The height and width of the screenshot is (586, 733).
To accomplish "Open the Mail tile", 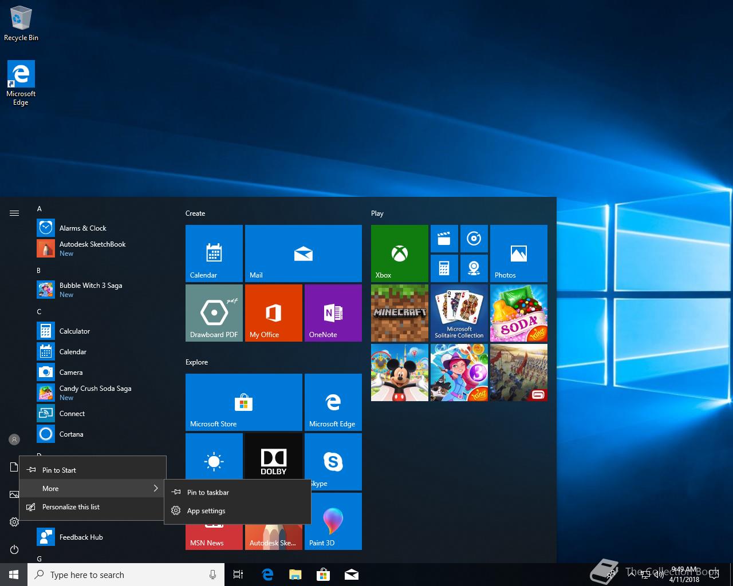I will (x=304, y=254).
